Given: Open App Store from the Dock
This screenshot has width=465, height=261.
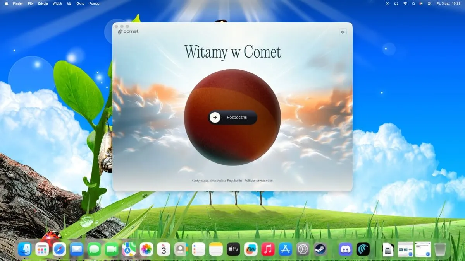Looking at the screenshot, I should point(285,249).
